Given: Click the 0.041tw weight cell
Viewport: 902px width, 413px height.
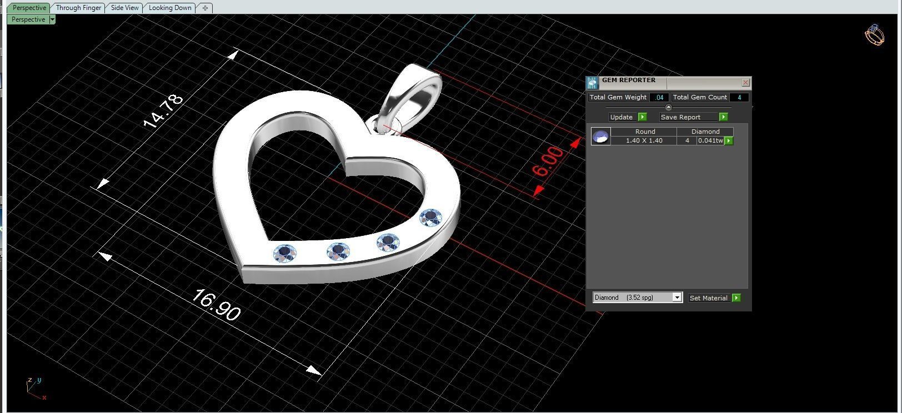Looking at the screenshot, I should click(x=710, y=140).
